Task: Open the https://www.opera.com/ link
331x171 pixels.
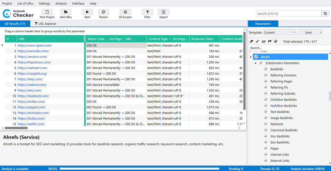Action: [x=35, y=46]
